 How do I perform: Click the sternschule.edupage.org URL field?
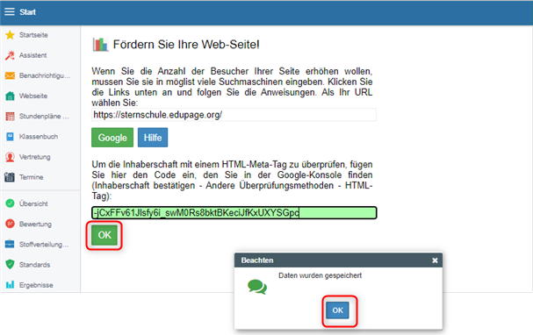pos(234,115)
